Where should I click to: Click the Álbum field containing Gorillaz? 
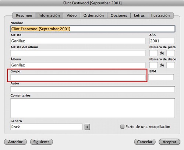pos(78,65)
